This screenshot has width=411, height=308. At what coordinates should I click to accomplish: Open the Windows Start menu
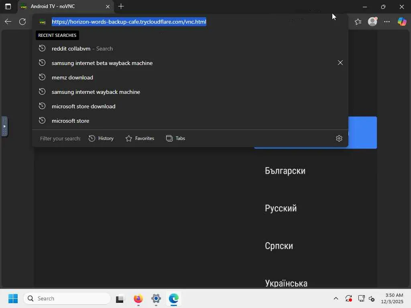coord(13,298)
